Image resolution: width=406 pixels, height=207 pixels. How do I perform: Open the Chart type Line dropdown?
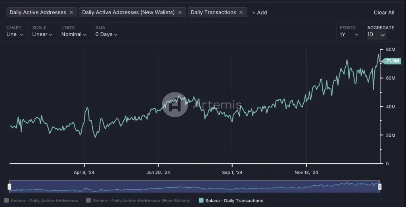[x=15, y=34]
